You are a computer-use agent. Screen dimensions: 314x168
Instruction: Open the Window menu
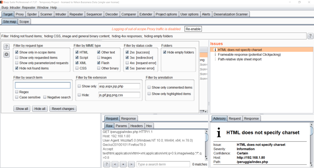(x=43, y=8)
